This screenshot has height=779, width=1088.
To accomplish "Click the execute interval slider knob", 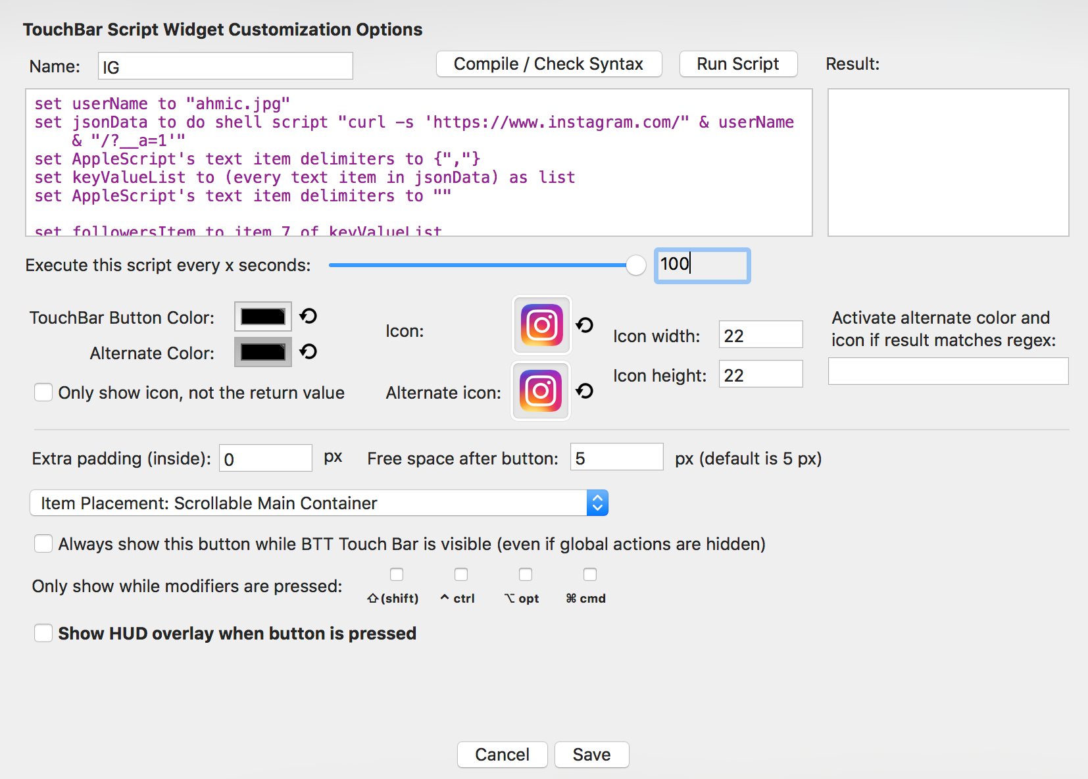I will pyautogui.click(x=636, y=265).
